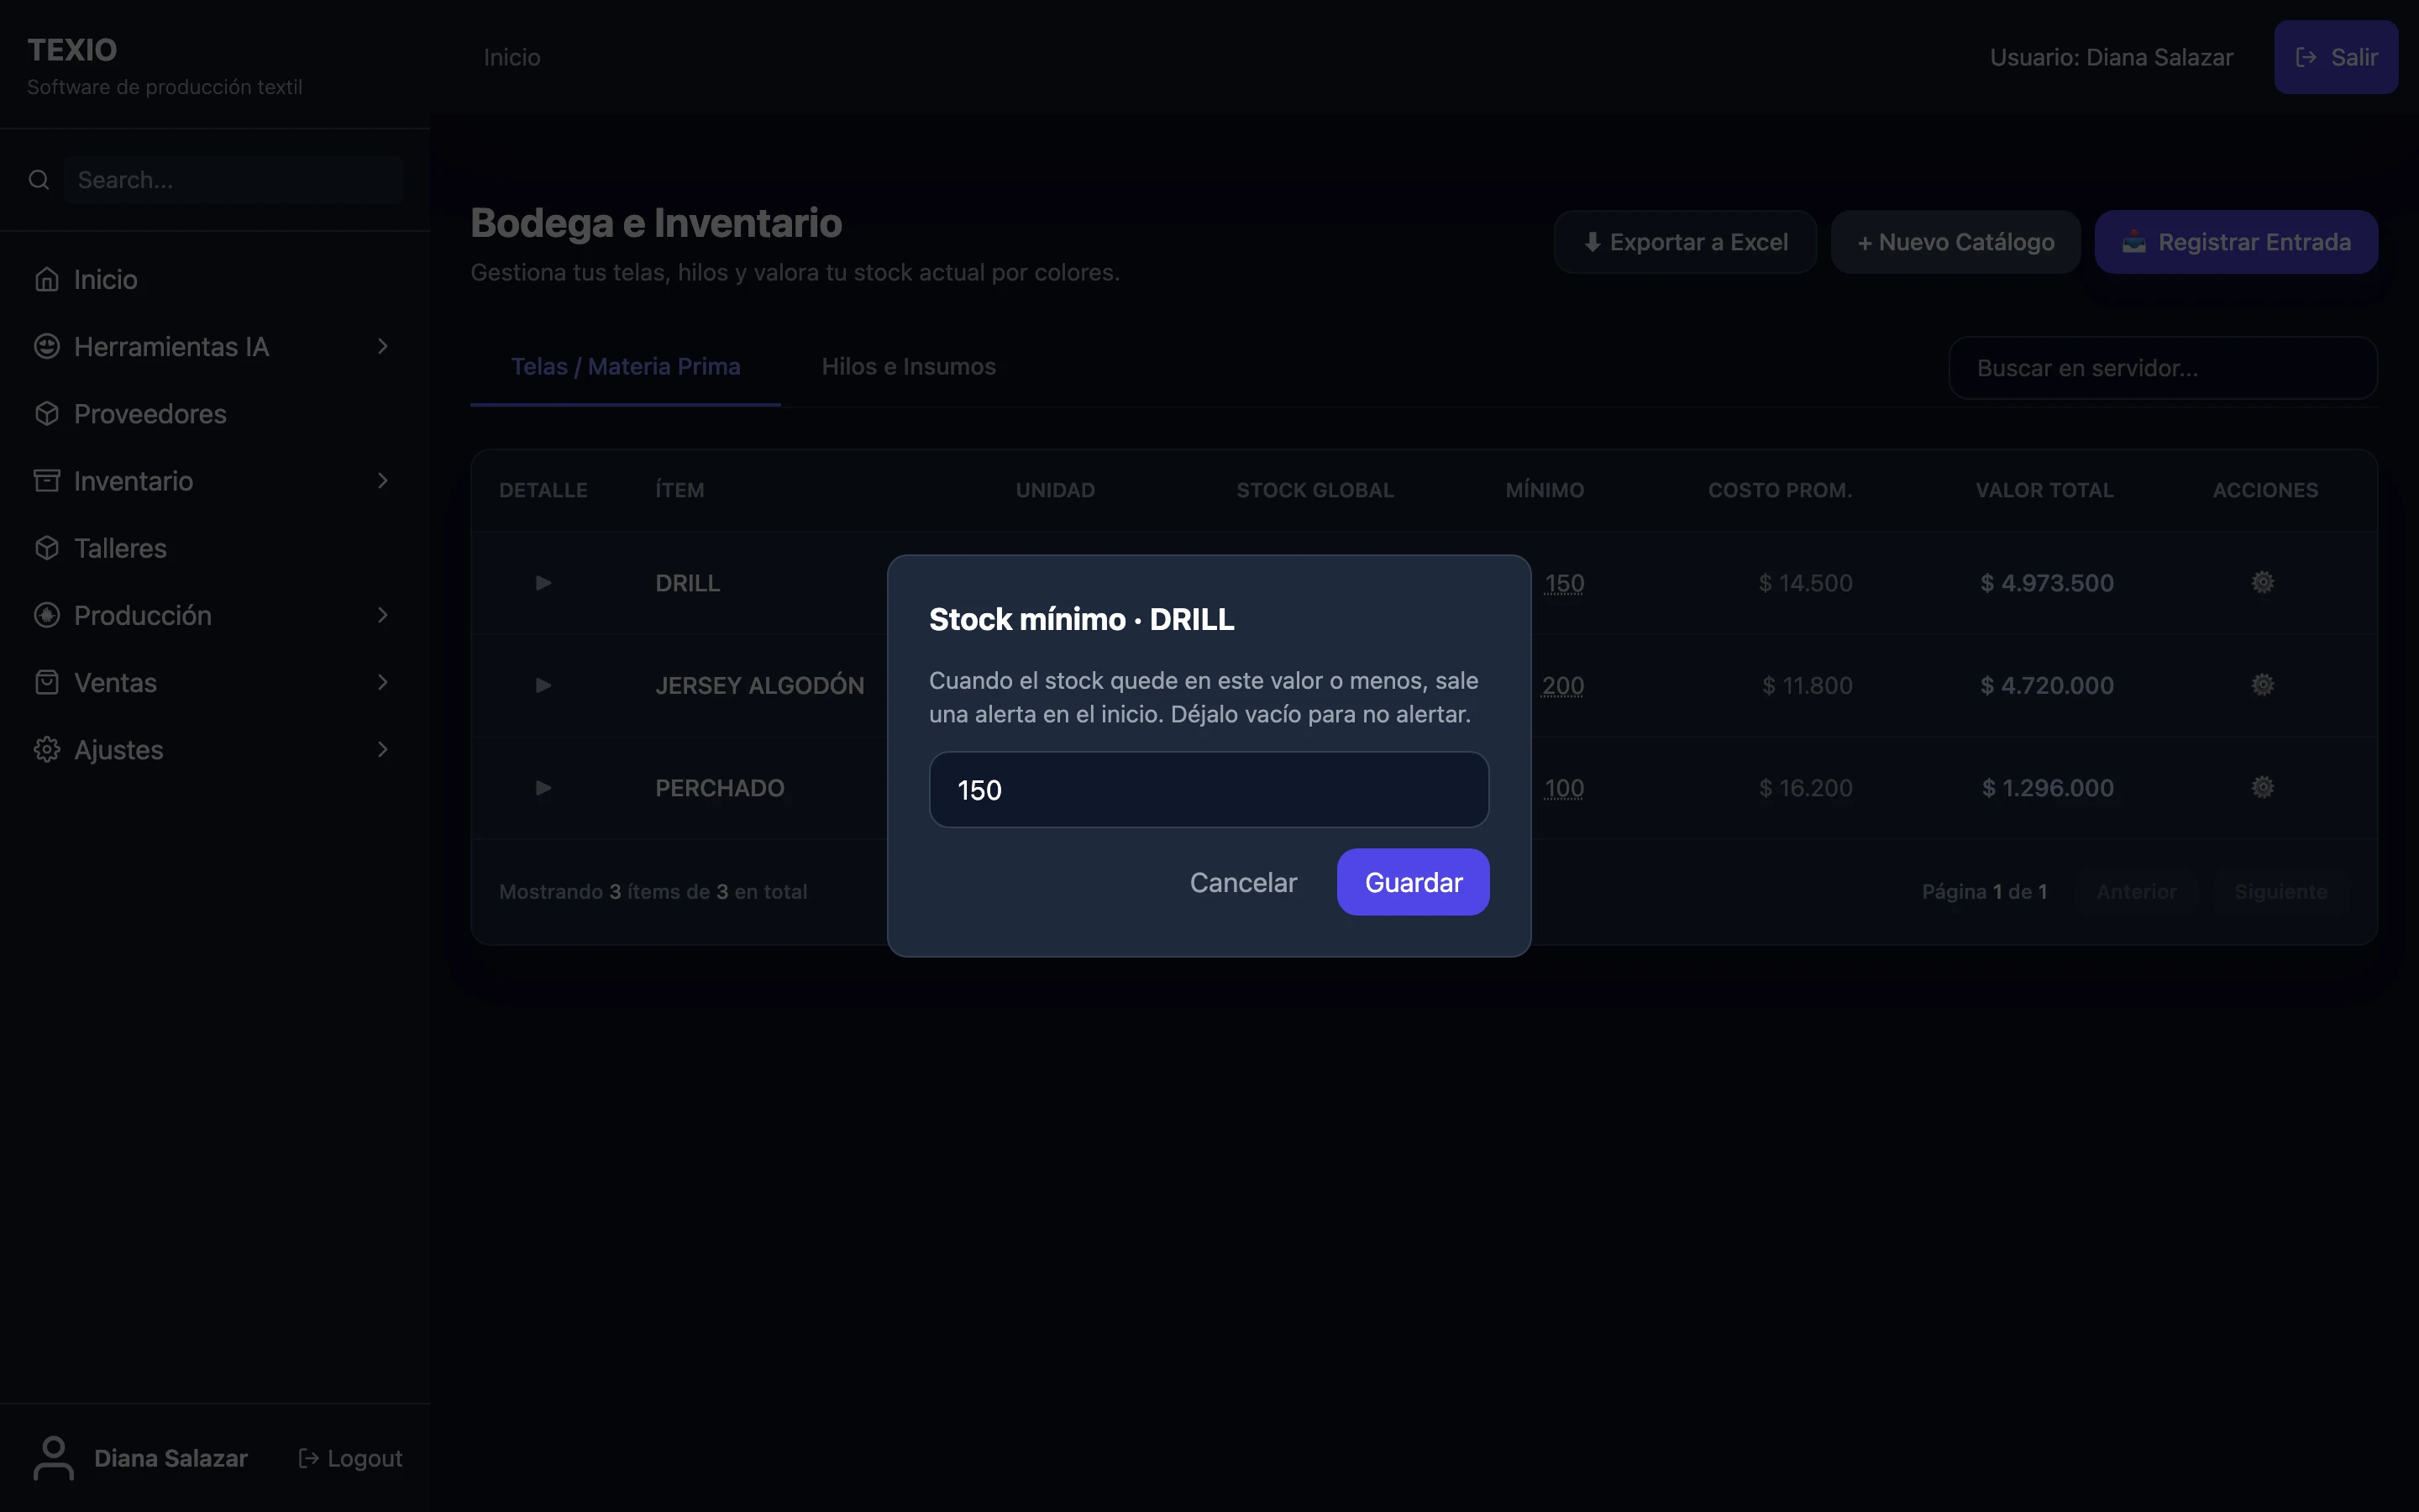This screenshot has height=1512, width=2419.
Task: Click the Proveedores box icon
Action: click(x=47, y=413)
